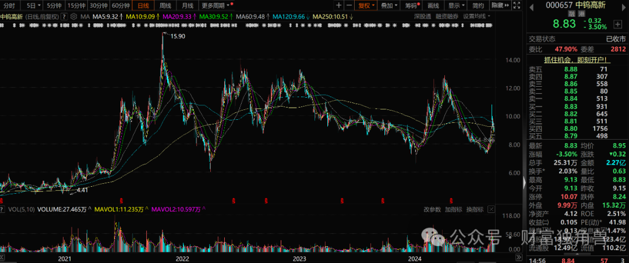Click the MA indicator label
Screen dimensions: 629x263
click(84, 17)
